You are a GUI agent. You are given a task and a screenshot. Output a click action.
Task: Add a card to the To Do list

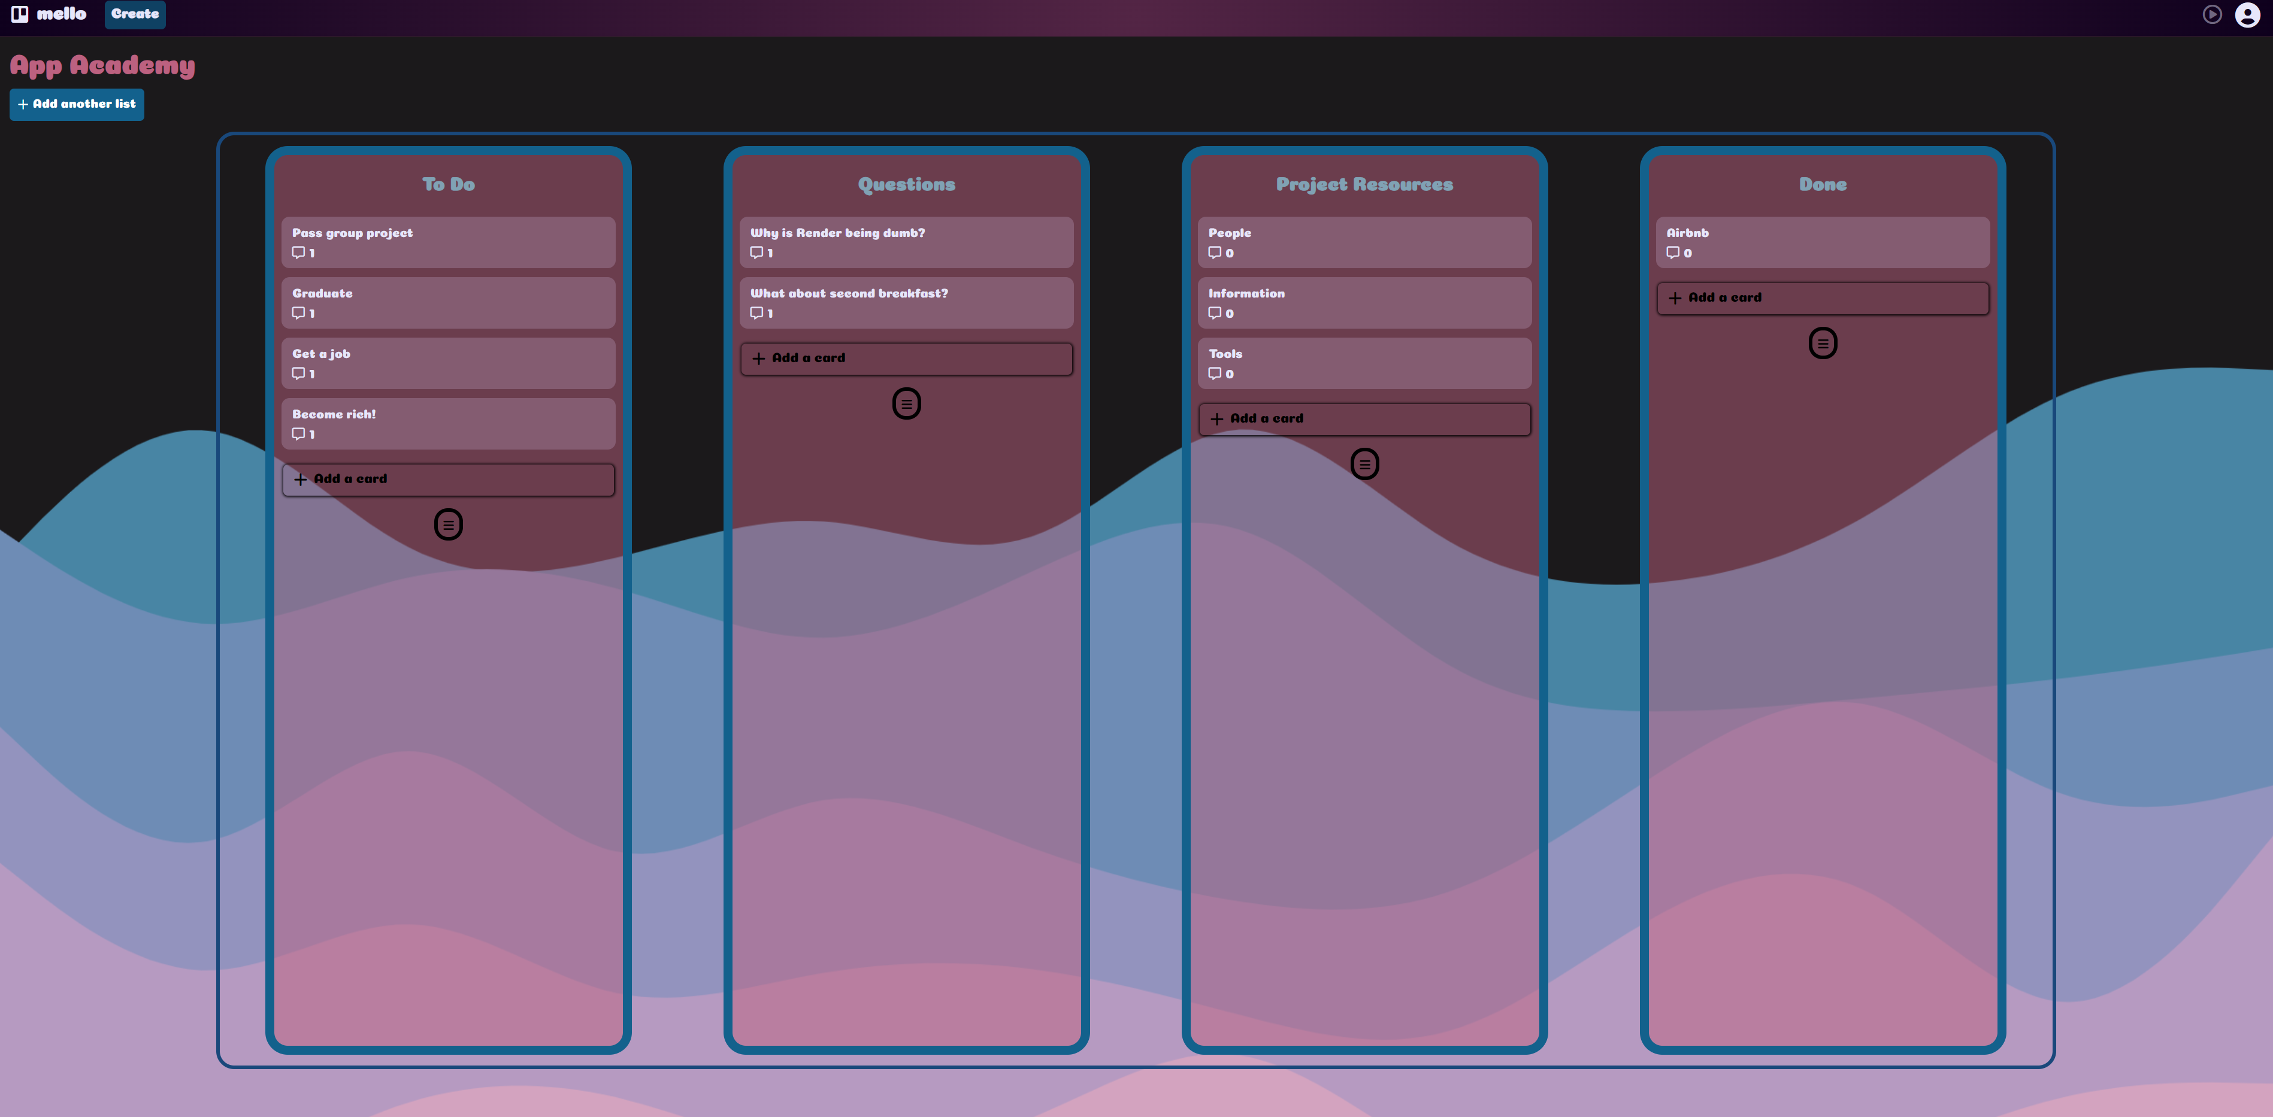448,479
